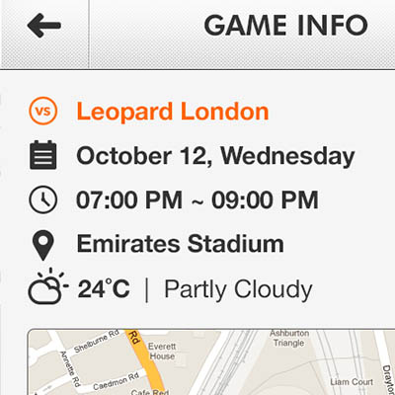This screenshot has height=395, width=395.
Task: Tap the 07:00 PM ~ 09:00 PM time
Action: click(197, 200)
